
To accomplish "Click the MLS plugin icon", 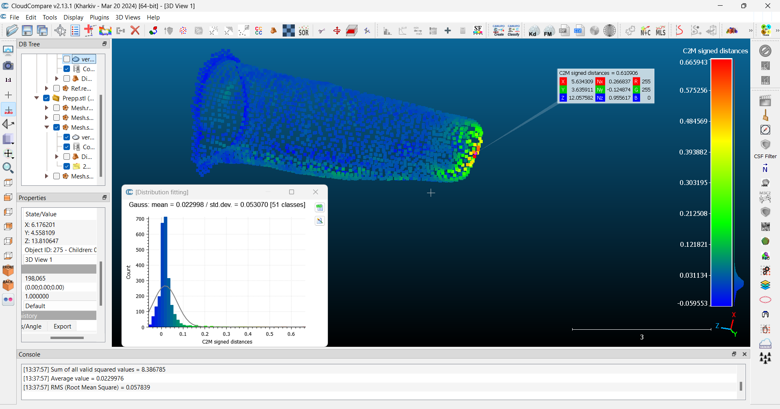I will tap(661, 31).
